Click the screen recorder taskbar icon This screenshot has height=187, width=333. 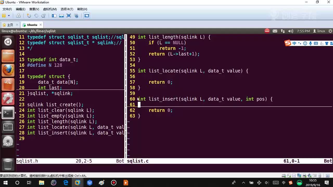pyautogui.click(x=114, y=183)
